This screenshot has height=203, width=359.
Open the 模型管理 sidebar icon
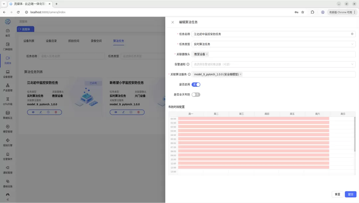point(8,129)
